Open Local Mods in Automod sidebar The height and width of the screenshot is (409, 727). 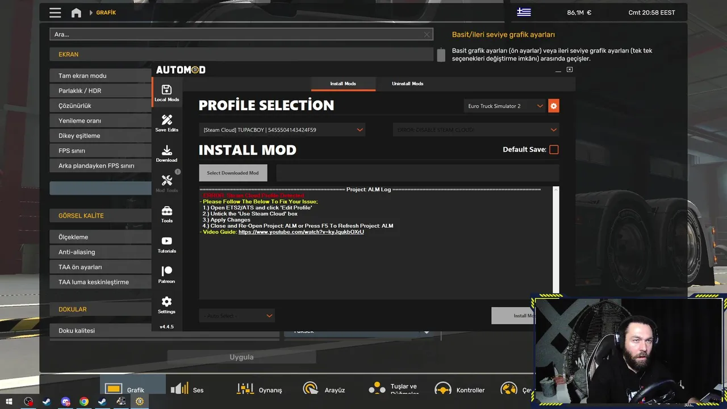[x=166, y=93]
